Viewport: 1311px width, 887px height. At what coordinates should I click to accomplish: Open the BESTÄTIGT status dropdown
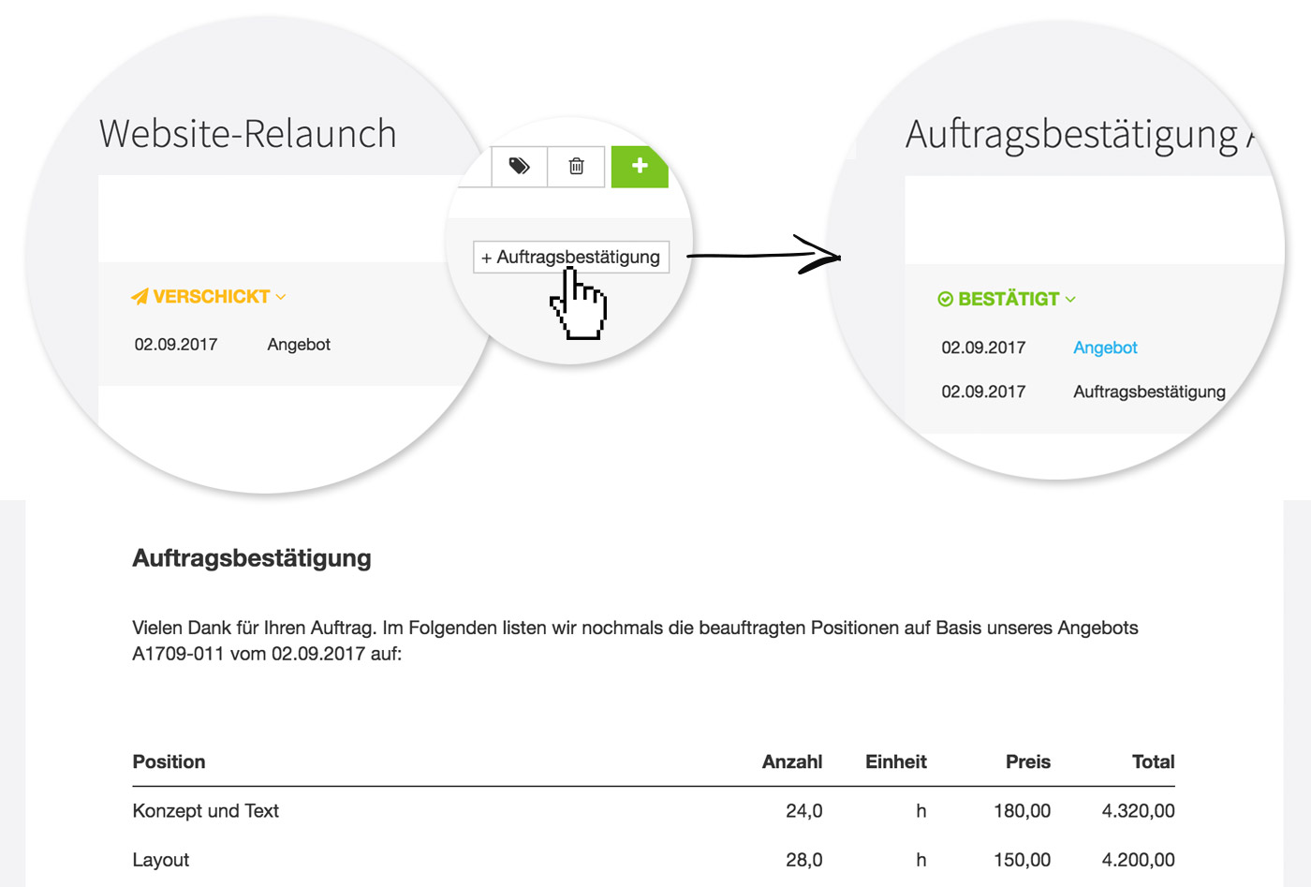point(1007,299)
